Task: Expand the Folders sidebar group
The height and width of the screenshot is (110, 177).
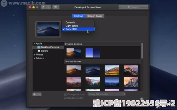Action: click(35, 58)
